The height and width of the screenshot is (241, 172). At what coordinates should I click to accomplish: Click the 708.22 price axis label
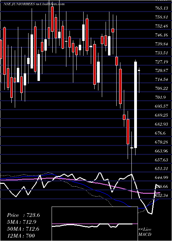(x=162, y=88)
